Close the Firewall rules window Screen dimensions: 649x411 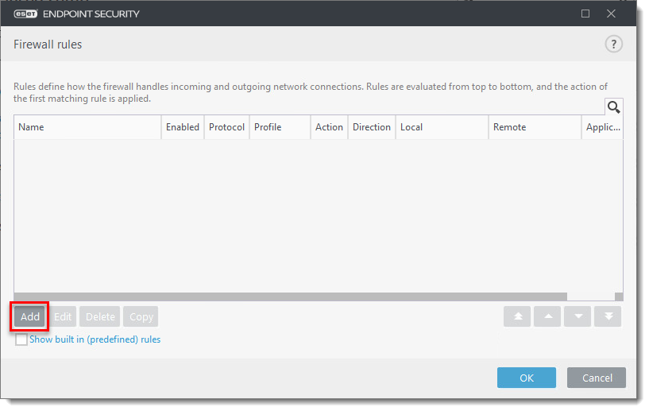pos(611,14)
